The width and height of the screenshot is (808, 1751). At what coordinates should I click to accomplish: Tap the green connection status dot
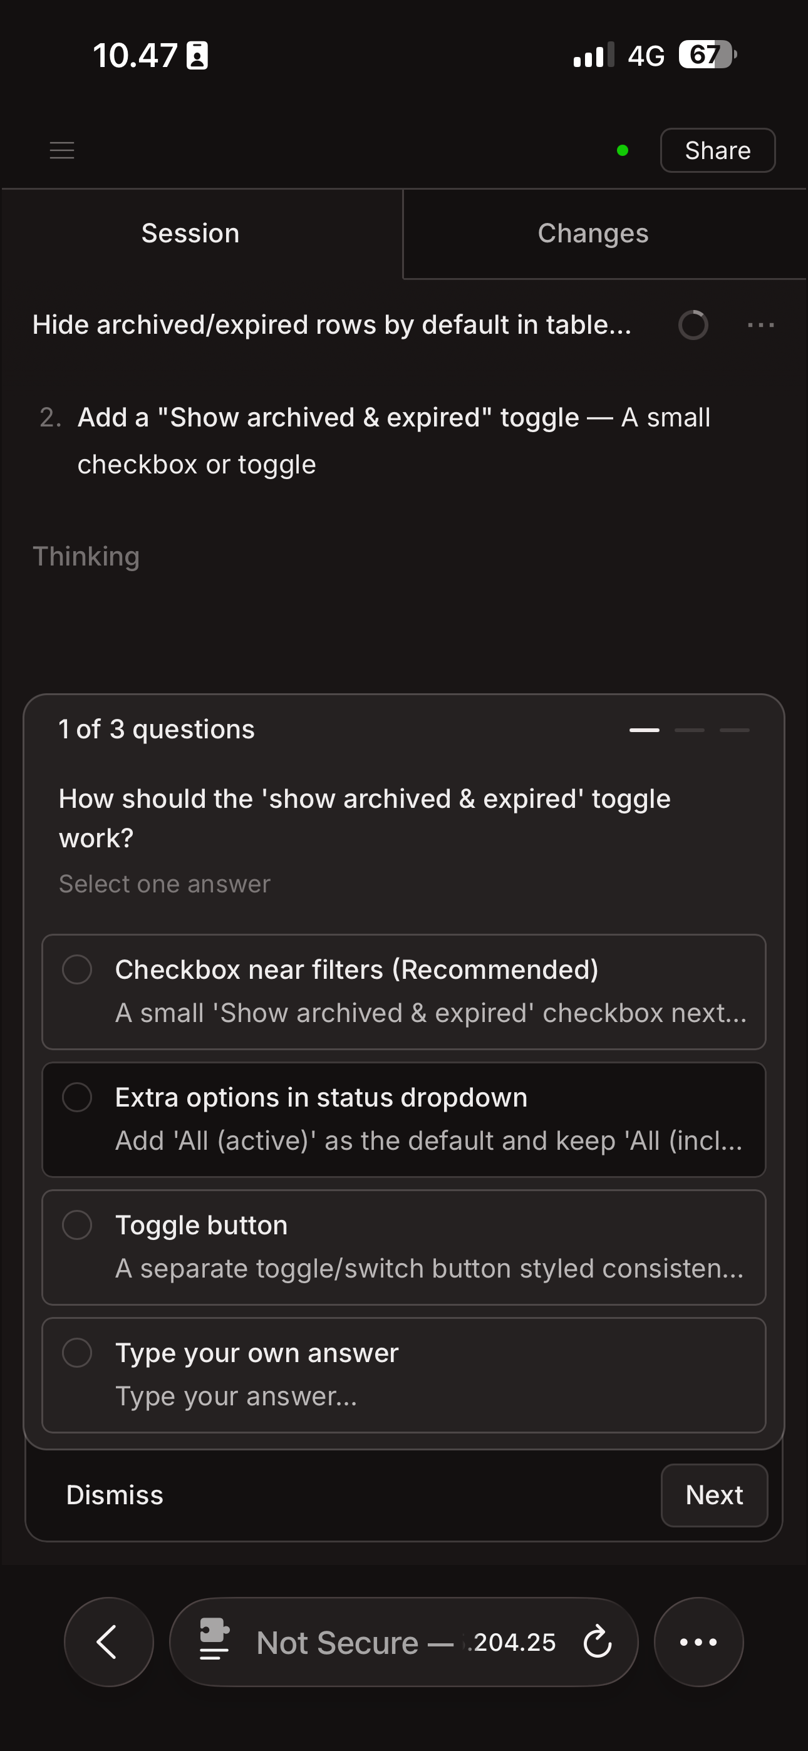[623, 150]
